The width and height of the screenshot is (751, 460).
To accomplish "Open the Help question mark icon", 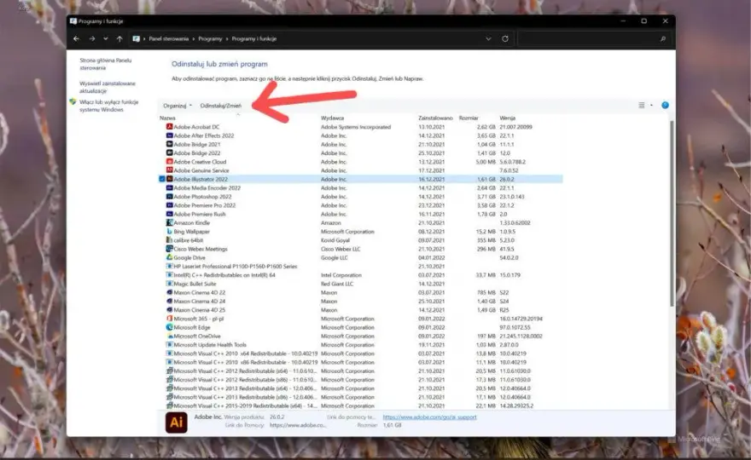I will coord(665,105).
